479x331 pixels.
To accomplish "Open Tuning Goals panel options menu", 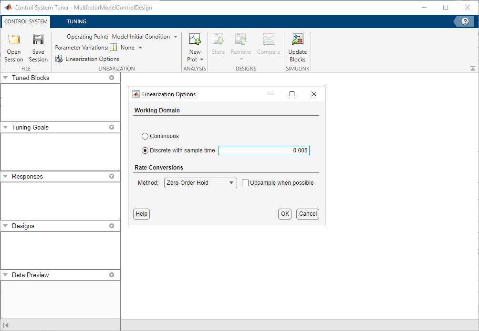I will click(x=112, y=127).
